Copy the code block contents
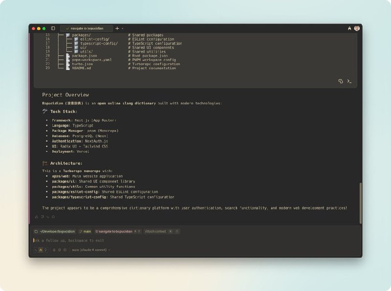This screenshot has height=291, width=391. pos(341,81)
